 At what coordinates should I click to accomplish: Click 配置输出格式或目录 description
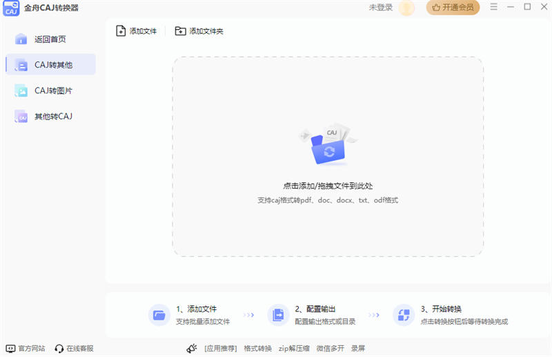pyautogui.click(x=325, y=321)
